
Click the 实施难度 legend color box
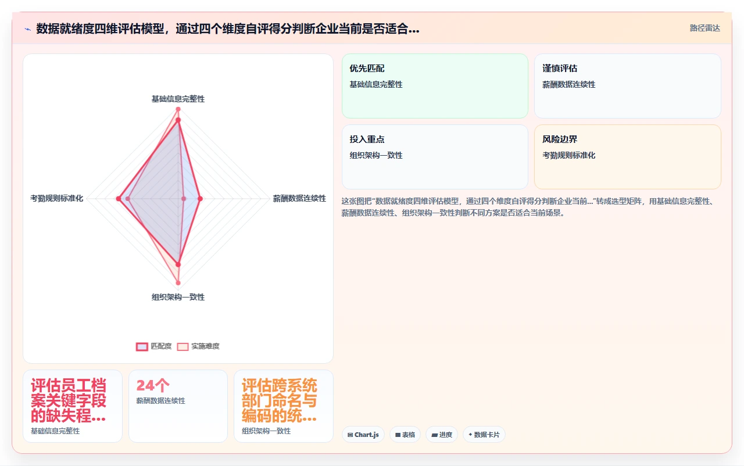coord(183,346)
